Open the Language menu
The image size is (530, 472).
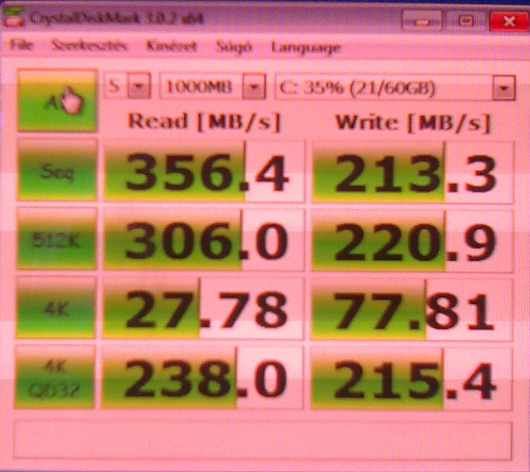(305, 48)
